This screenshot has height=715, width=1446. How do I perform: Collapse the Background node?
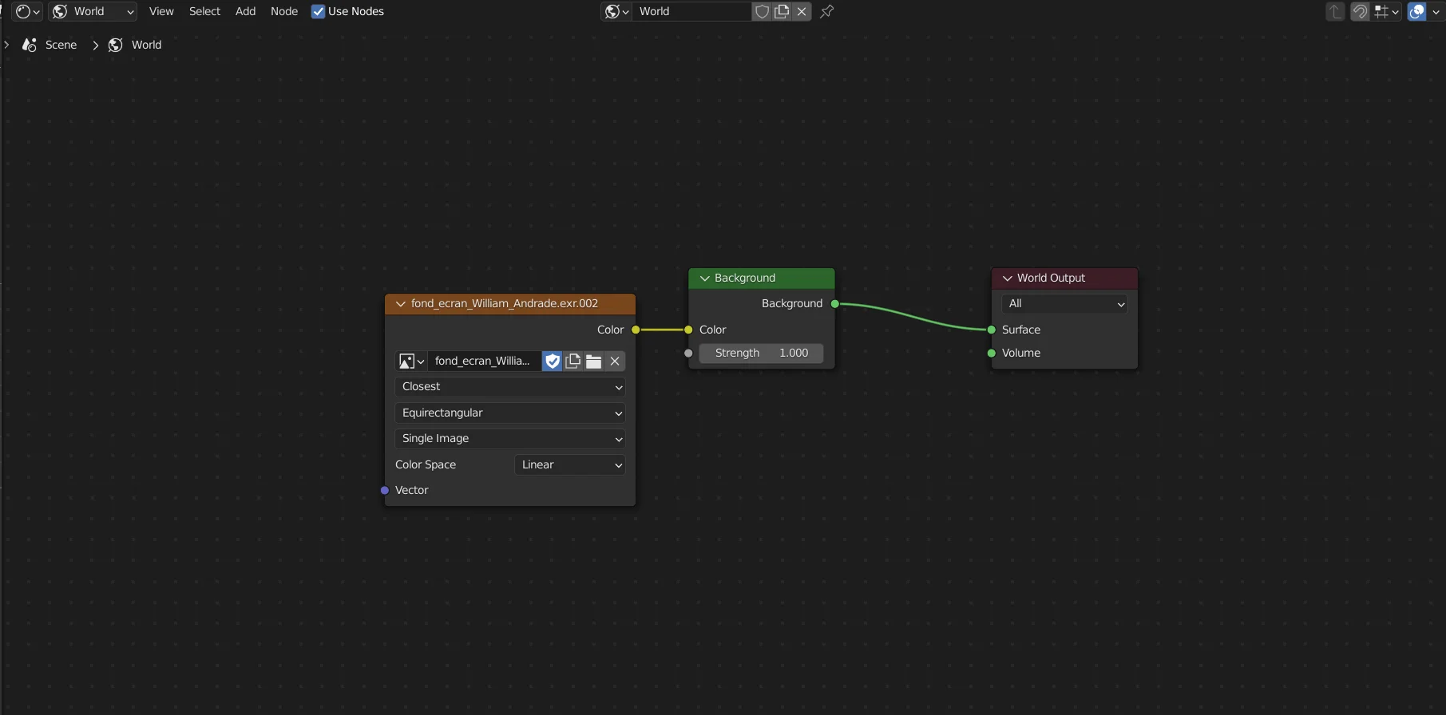705,278
